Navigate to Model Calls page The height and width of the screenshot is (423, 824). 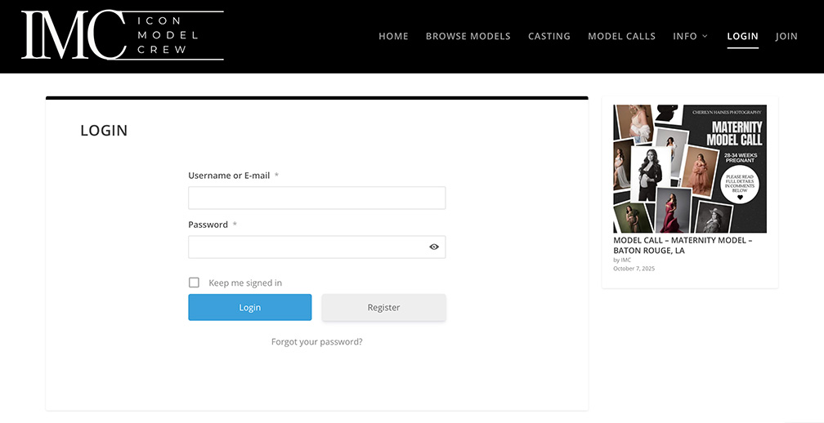[x=621, y=36]
